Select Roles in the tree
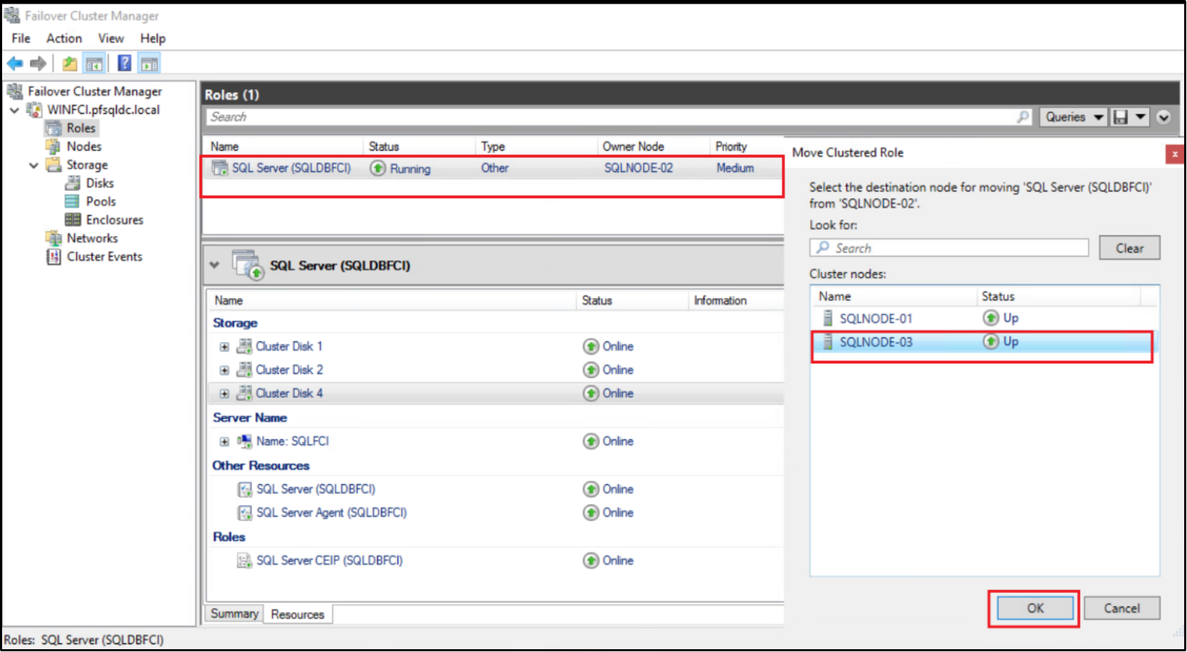 coord(81,128)
